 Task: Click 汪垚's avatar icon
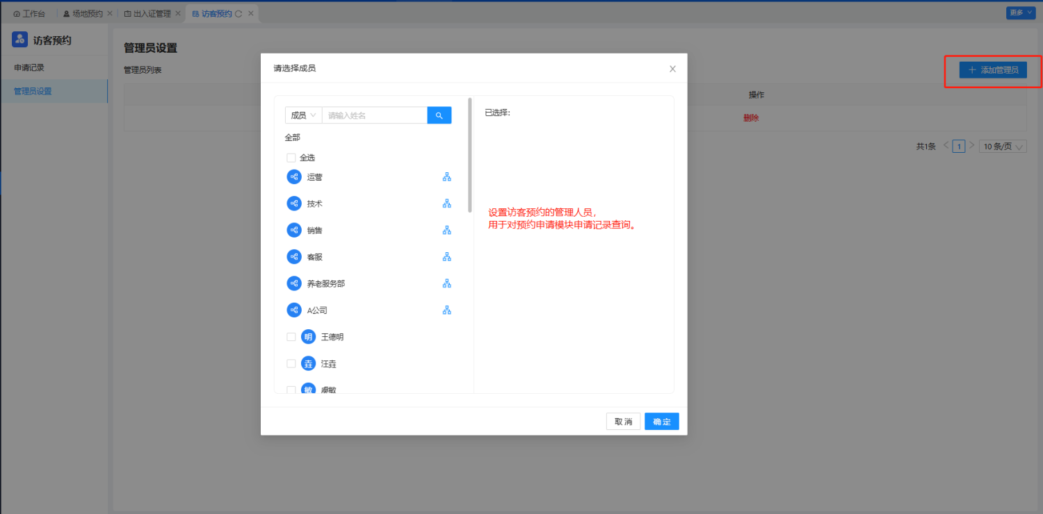pos(309,363)
